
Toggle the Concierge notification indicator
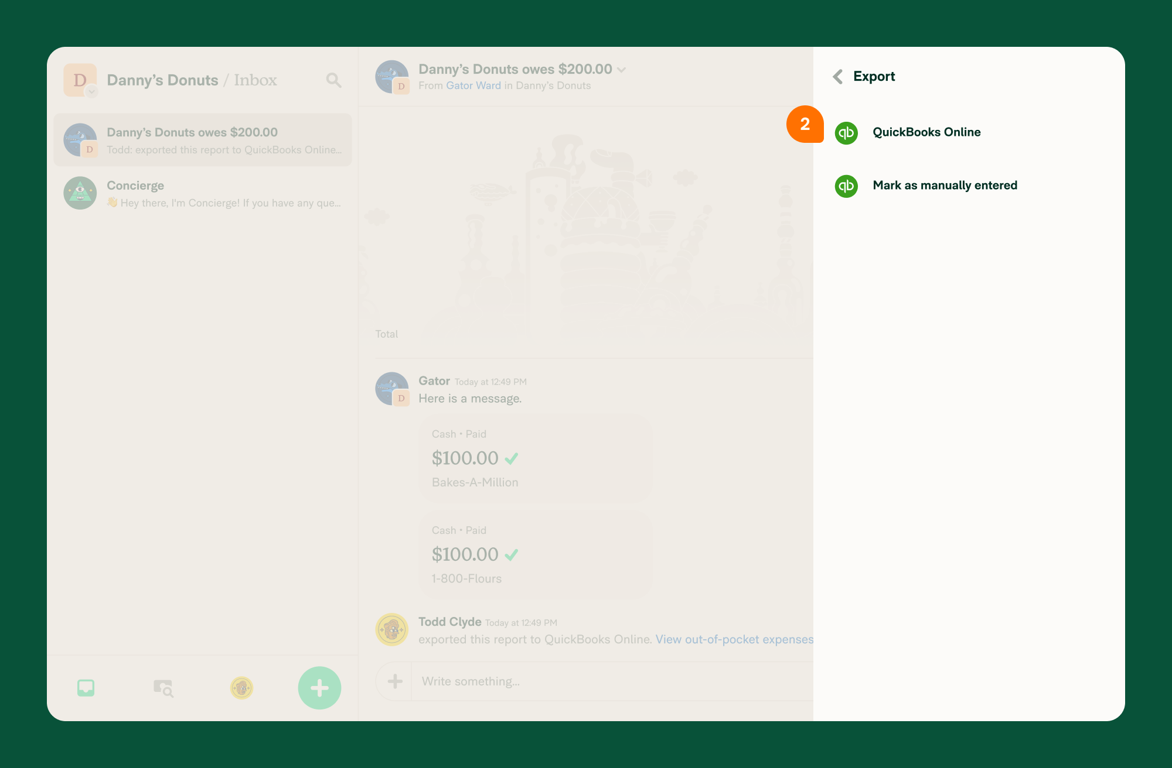(x=81, y=193)
